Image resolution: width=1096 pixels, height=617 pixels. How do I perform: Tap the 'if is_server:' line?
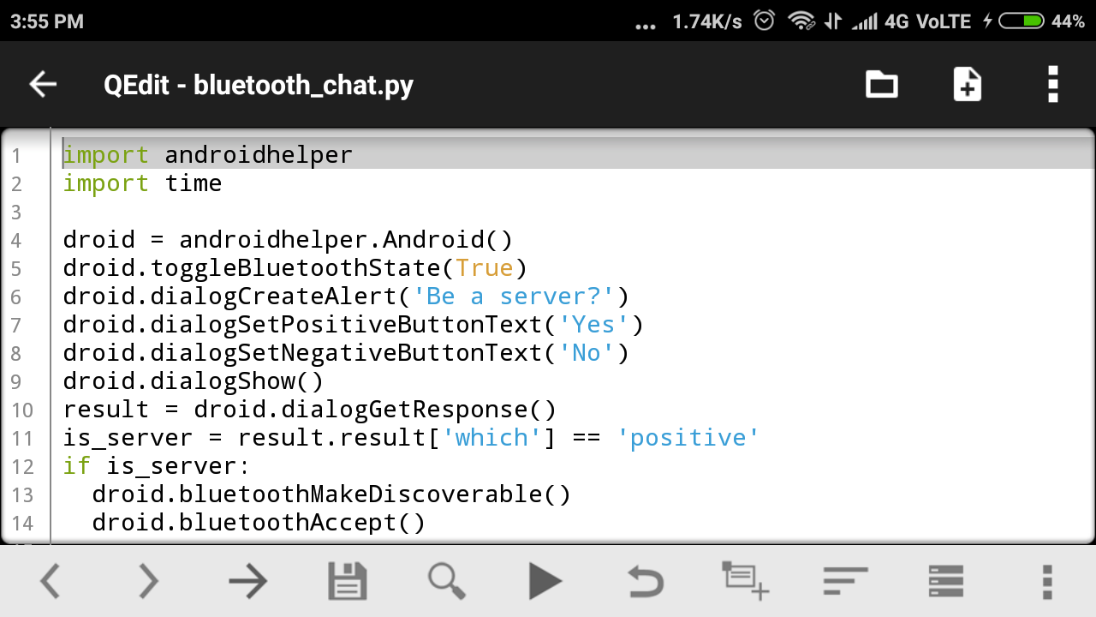coord(156,466)
